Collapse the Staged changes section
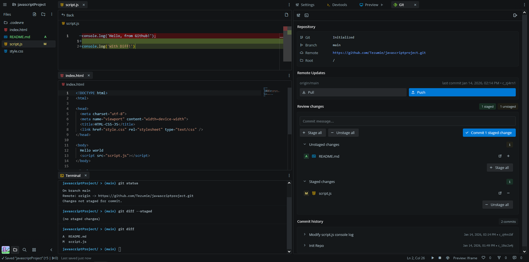This screenshot has width=529, height=262. click(304, 182)
